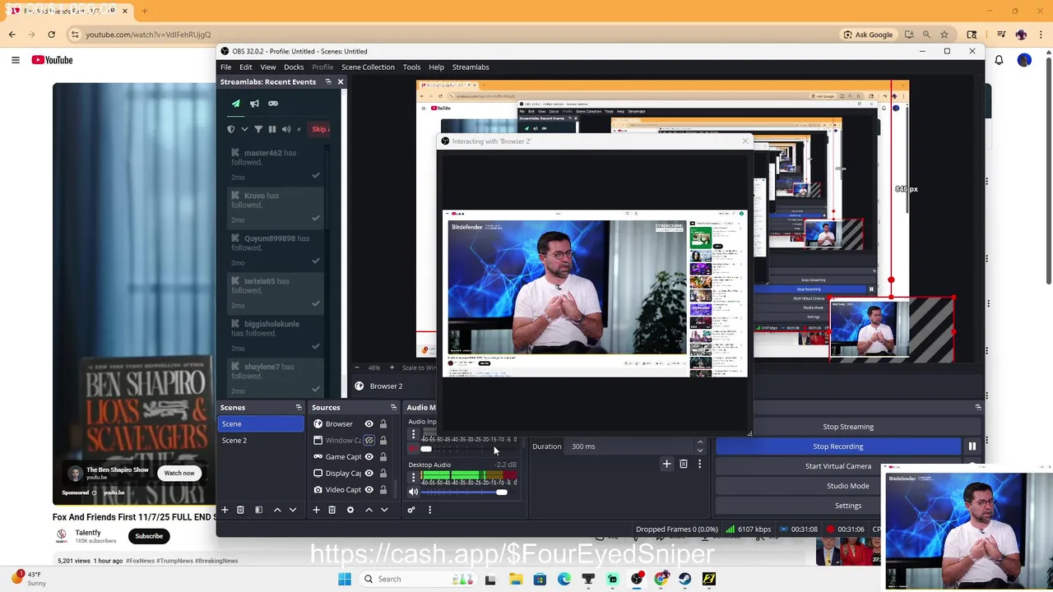Toggle lock on Display Capture source
Image resolution: width=1053 pixels, height=592 pixels.
(x=383, y=474)
